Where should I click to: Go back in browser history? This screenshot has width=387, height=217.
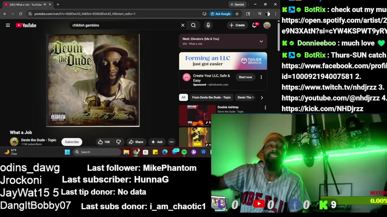tap(5, 14)
